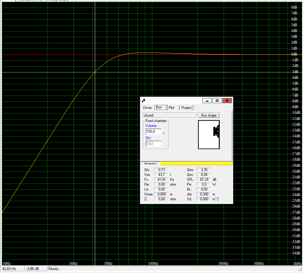Screen dimensions: 303x273
Task: Click the 'closed' box type field
Action: [170, 115]
